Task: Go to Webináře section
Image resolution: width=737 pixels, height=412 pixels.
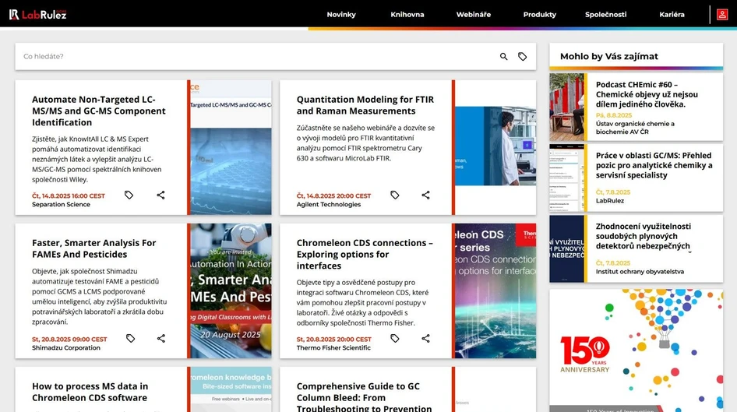Action: 474,15
